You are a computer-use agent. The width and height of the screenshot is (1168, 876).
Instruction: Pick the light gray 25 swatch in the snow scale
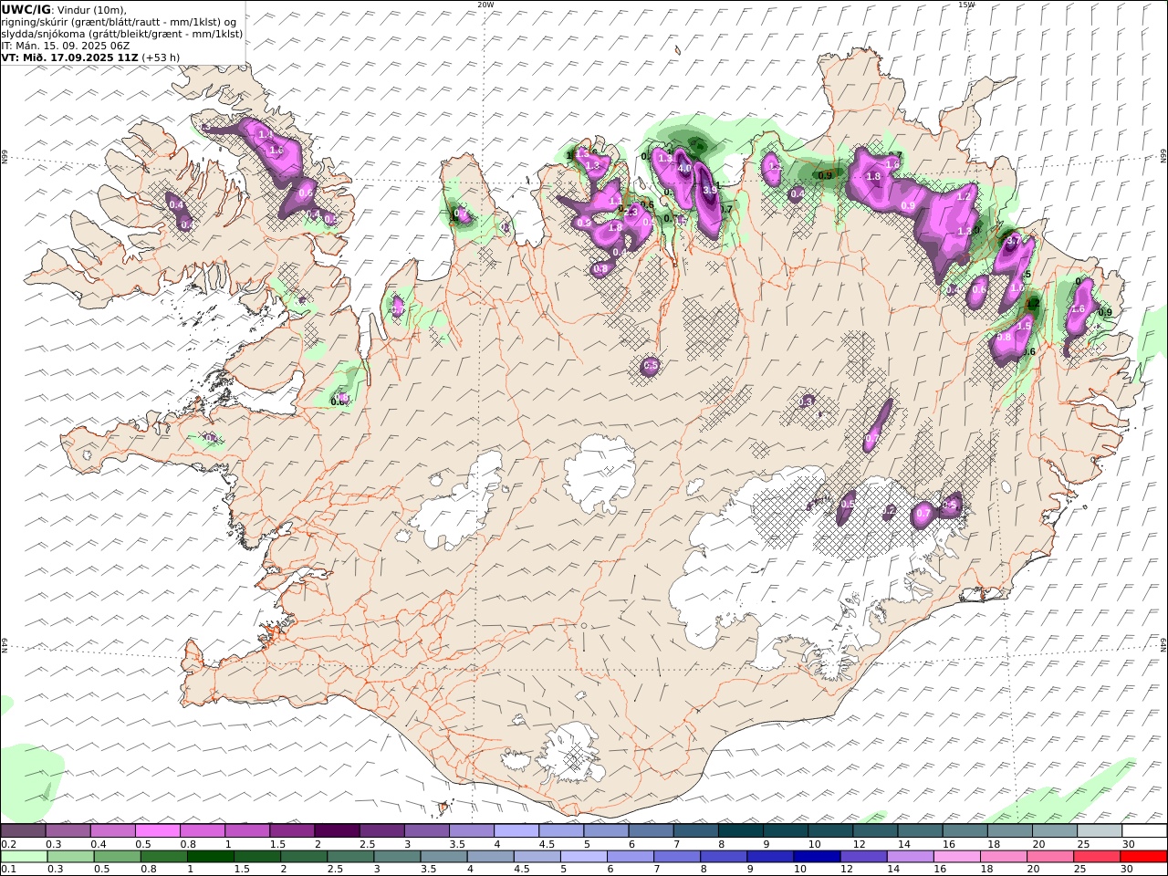1099,831
